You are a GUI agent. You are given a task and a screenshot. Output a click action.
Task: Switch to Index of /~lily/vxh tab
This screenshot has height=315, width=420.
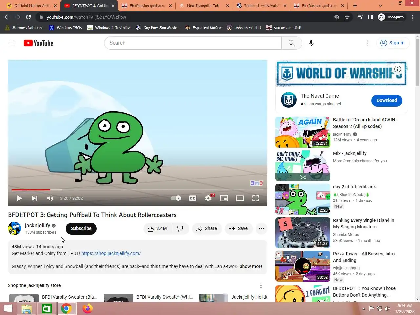[262, 6]
